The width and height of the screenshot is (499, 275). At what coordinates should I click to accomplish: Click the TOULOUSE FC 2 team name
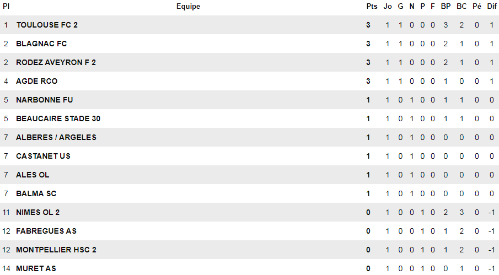point(43,25)
